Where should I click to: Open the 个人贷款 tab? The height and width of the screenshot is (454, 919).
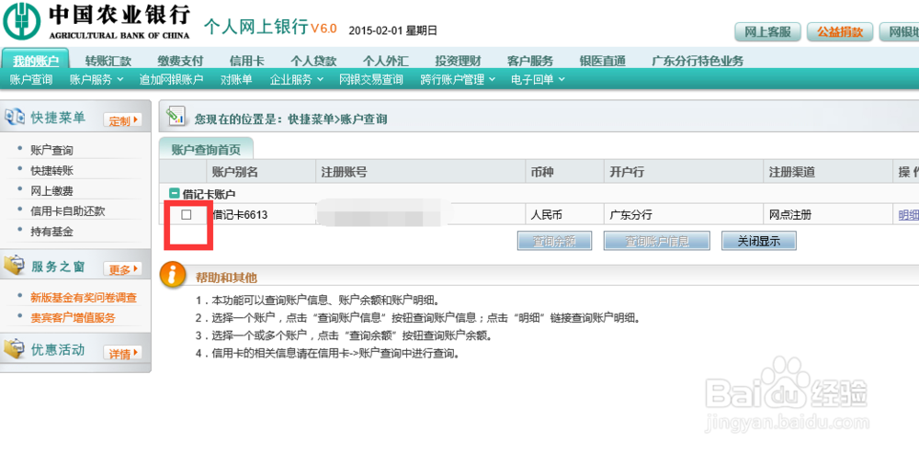coord(313,61)
